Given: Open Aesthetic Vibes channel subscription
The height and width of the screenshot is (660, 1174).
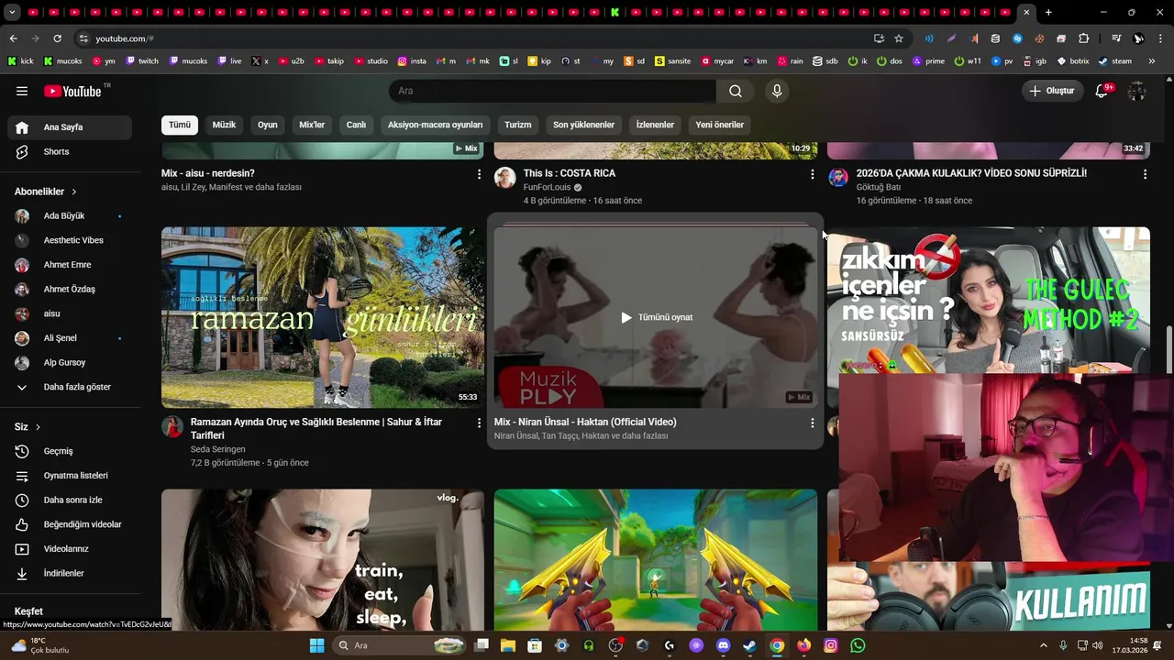Looking at the screenshot, I should click(x=70, y=240).
